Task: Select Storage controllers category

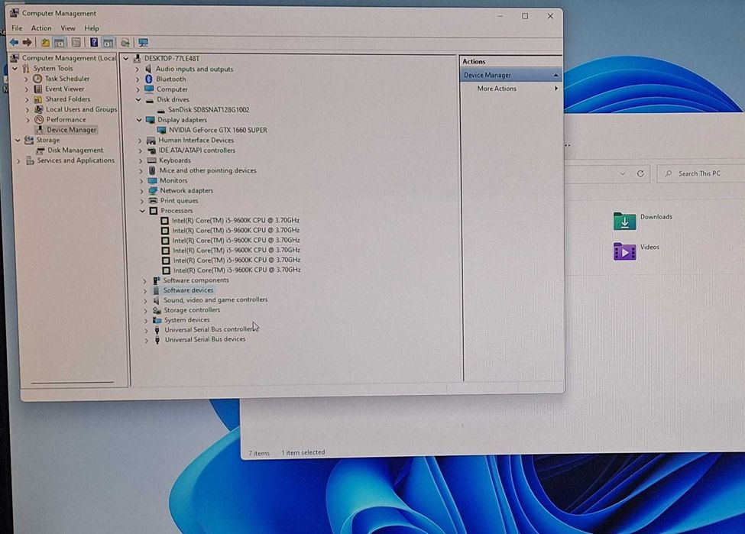Action: point(192,309)
